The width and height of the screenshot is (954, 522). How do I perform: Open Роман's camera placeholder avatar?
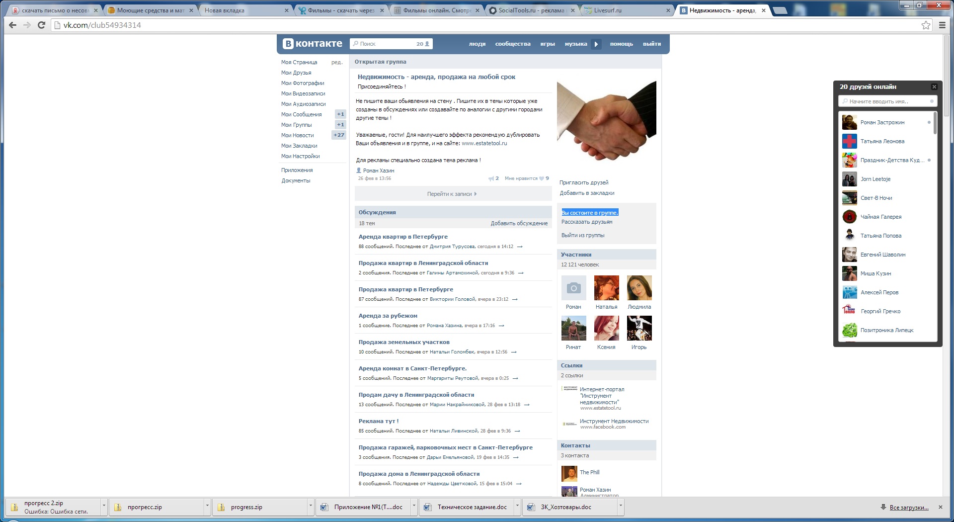point(573,288)
